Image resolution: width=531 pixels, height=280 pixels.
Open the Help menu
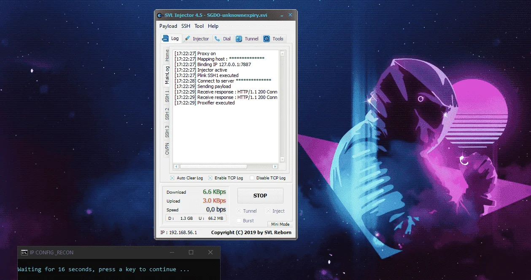pyautogui.click(x=213, y=26)
